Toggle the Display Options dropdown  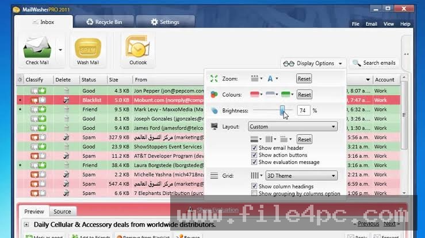pos(313,64)
